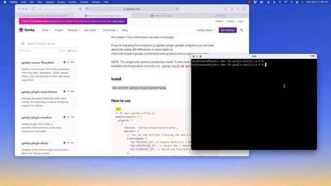Expand the Features dropdown
Image resolution: width=331 pixels, height=186 pixels.
pyautogui.click(x=73, y=30)
